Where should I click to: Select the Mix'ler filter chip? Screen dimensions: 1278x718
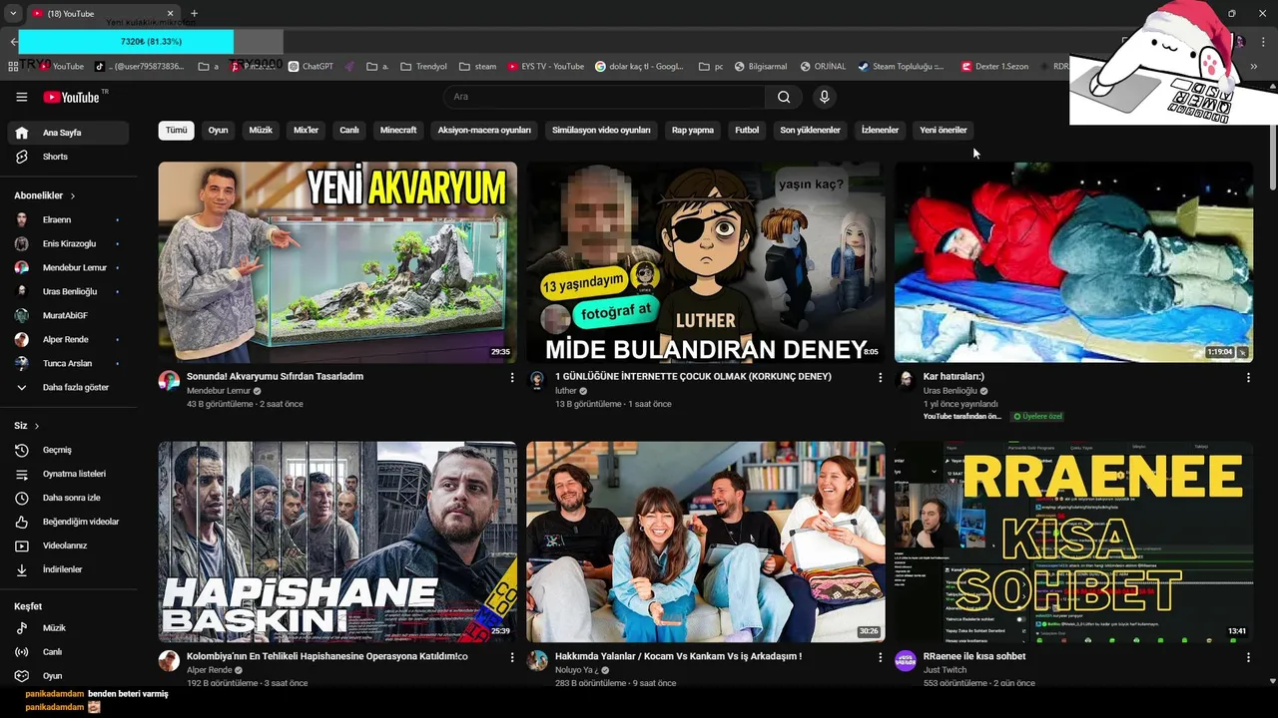point(306,131)
